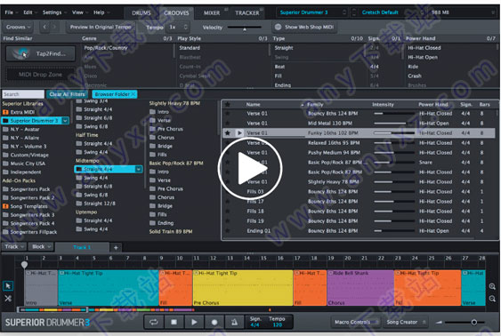This screenshot has width=501, height=336.
Task: Expand Superior Drummer 3 library dropdown
Action: 65,121
